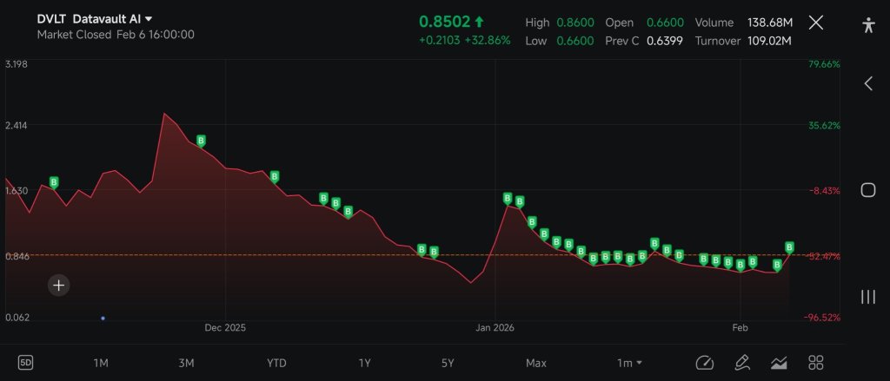890x381 pixels.
Task: Tap the Android back chevron
Action: (x=868, y=84)
